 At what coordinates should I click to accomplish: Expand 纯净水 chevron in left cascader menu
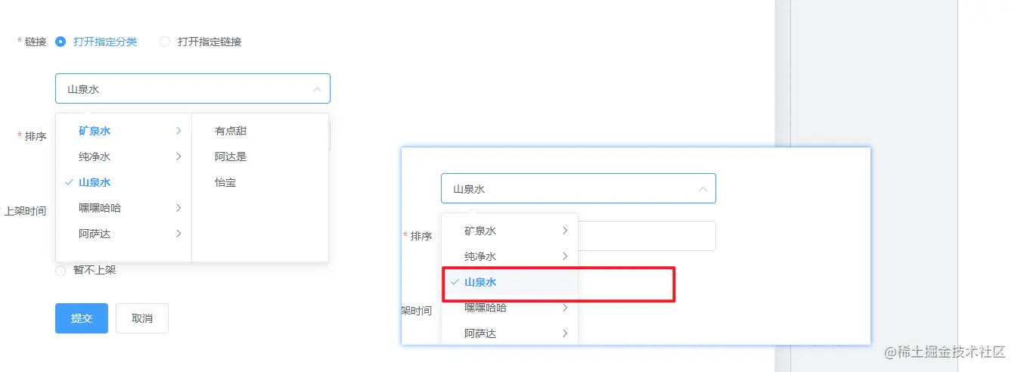pyautogui.click(x=178, y=157)
